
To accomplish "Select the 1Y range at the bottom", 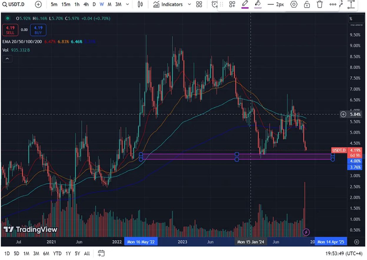I will (68, 253).
